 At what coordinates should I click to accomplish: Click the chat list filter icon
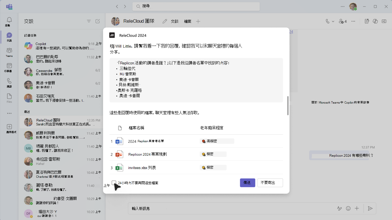coord(89,21)
